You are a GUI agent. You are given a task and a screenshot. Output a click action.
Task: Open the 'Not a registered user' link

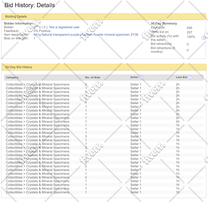64,27
